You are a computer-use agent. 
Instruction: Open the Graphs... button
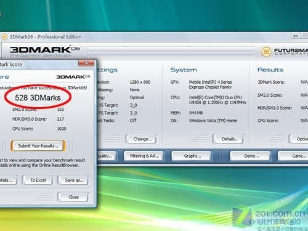[x=192, y=156]
